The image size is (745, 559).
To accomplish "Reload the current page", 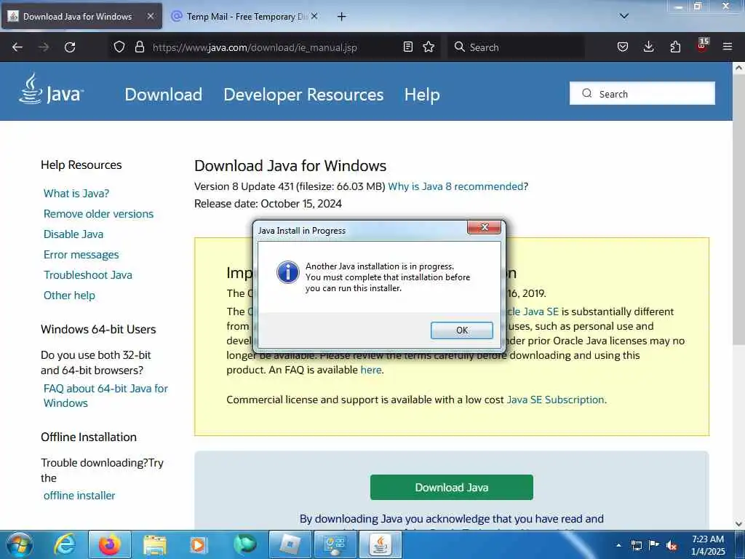I will point(70,47).
